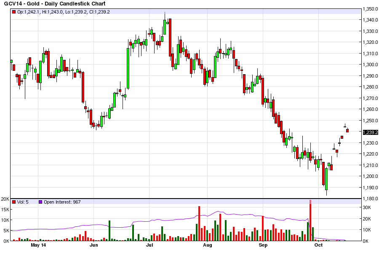Click the 1,350.0 price axis label
The height and width of the screenshot is (258, 379).
370,9
